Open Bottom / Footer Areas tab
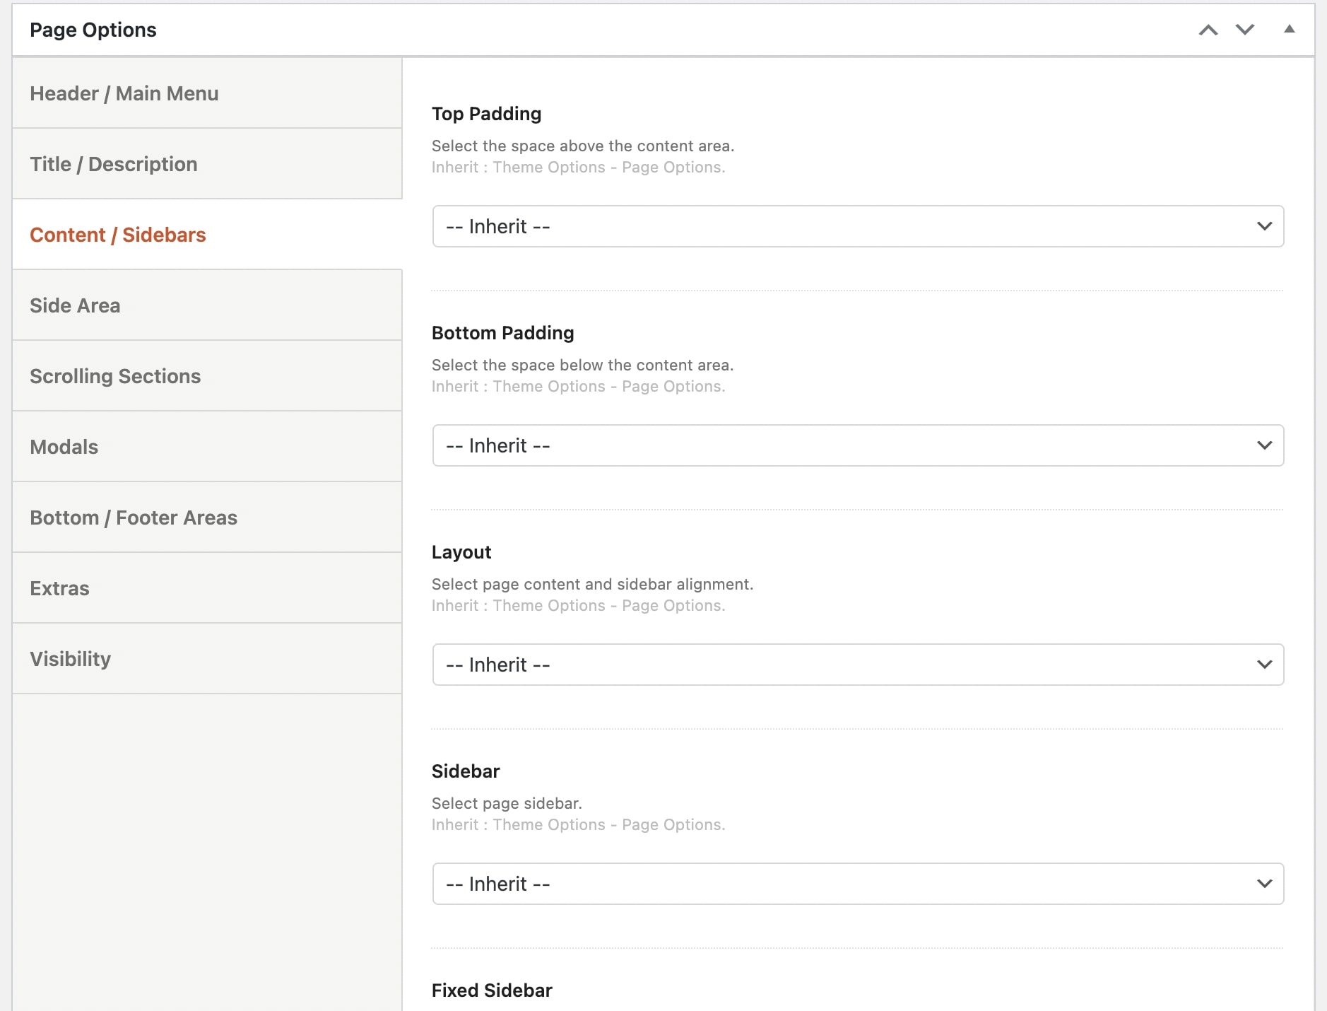This screenshot has height=1011, width=1327. pyautogui.click(x=134, y=518)
